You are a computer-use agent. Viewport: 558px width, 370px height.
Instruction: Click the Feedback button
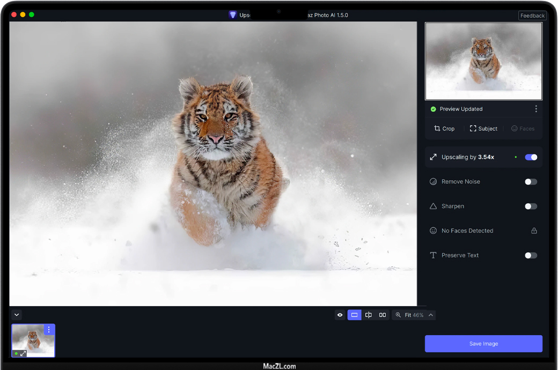point(532,16)
